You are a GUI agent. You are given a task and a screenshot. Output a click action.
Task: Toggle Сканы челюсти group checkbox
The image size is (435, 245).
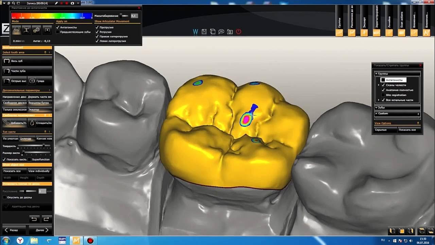pos(383,85)
